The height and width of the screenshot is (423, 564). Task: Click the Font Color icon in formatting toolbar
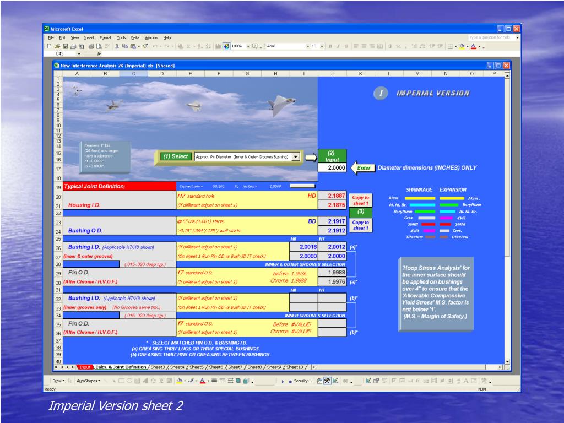473,46
